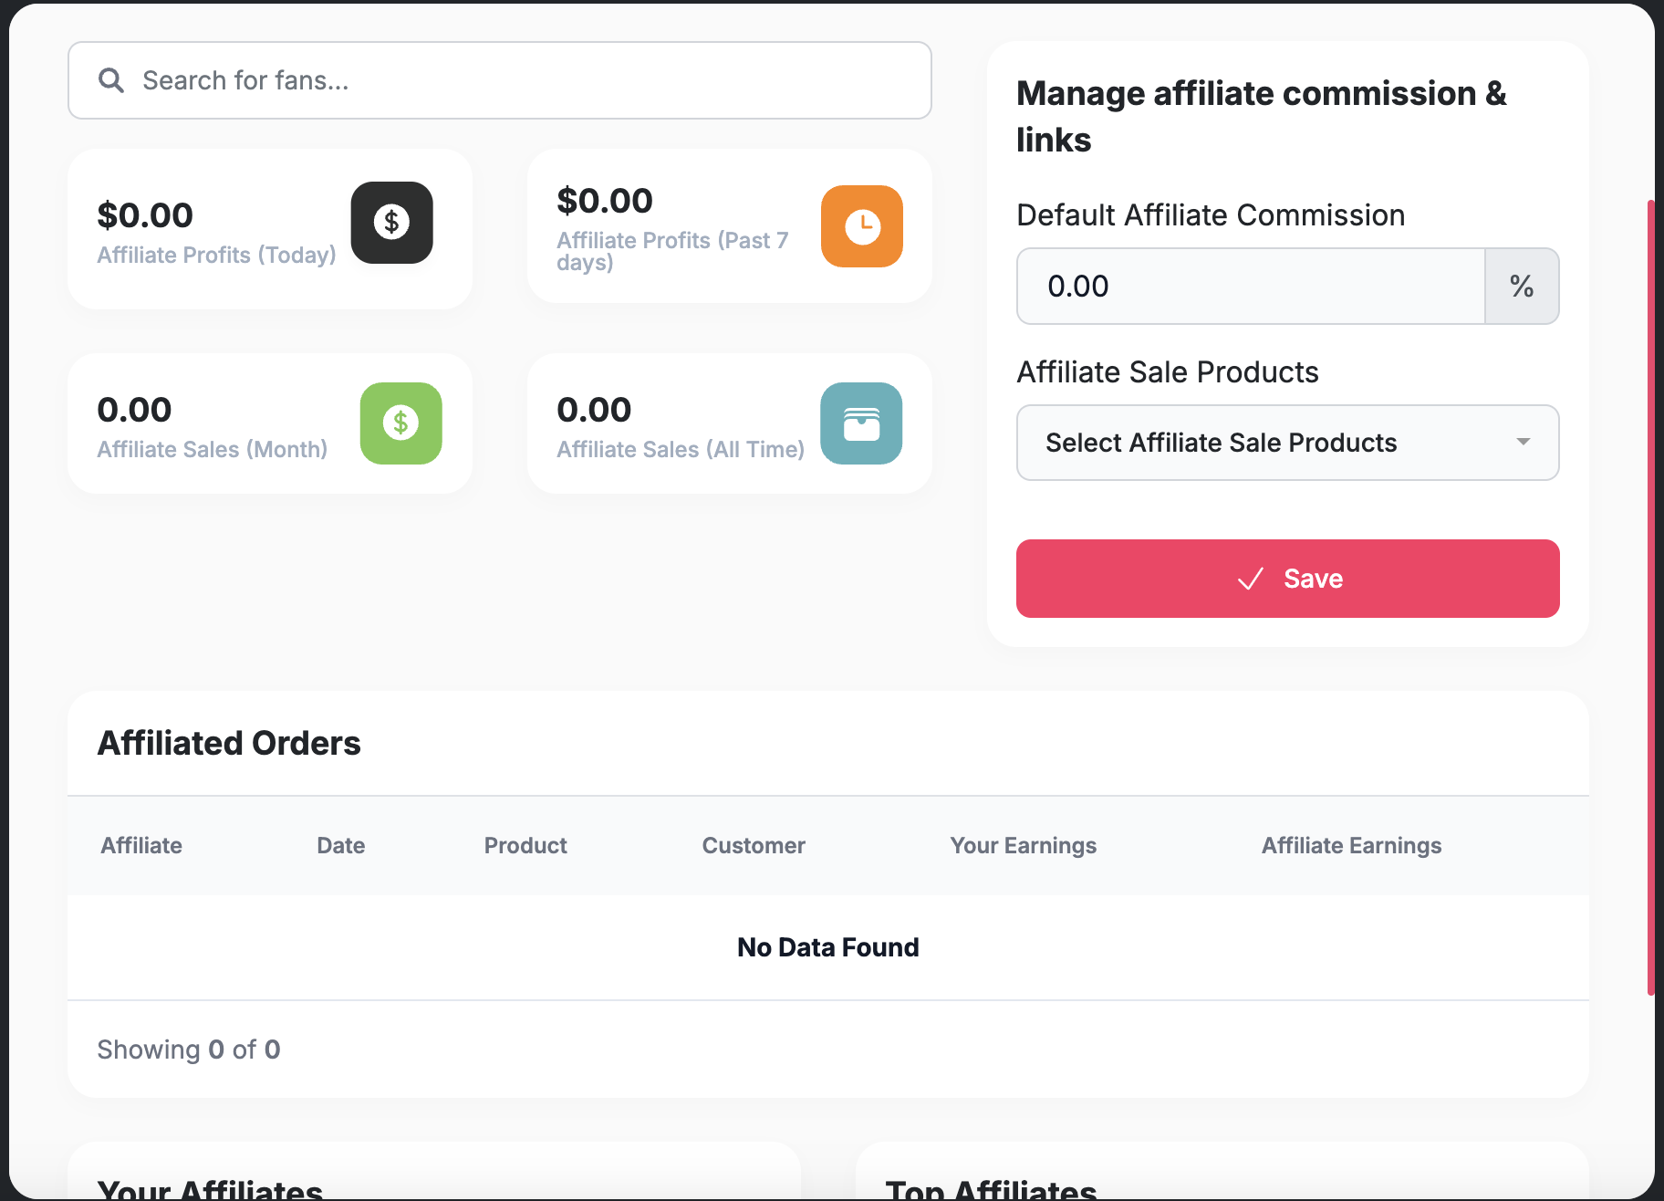The image size is (1664, 1201).
Task: Open Select Affiliate Sale Products dropdown
Action: click(1288, 443)
